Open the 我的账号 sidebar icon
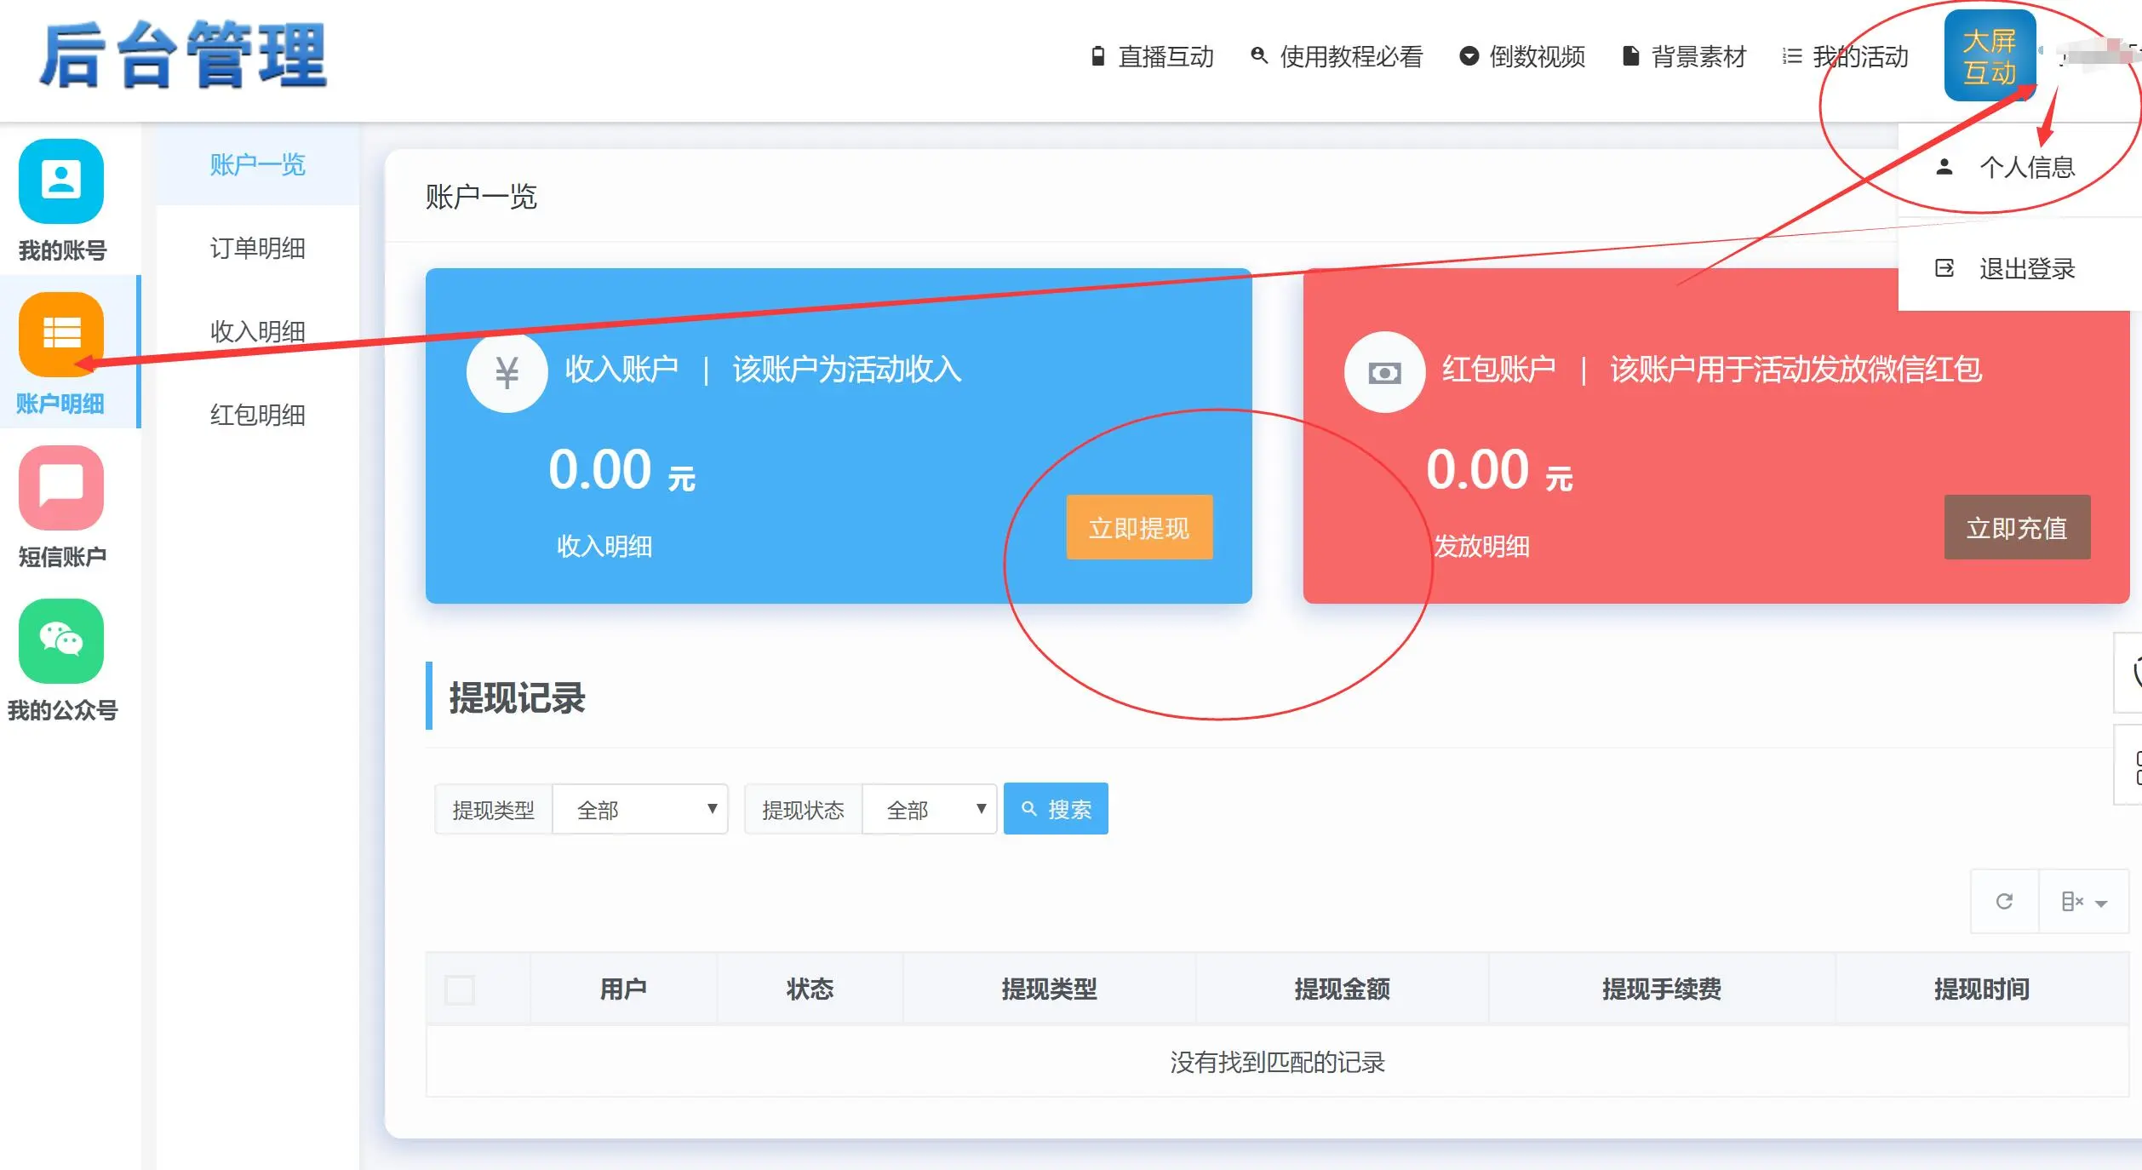The image size is (2142, 1170). click(x=61, y=181)
